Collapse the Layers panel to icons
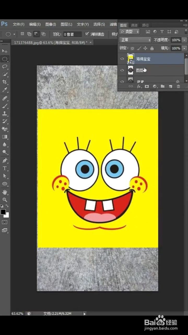The height and width of the screenshot is (335, 188). click(181, 21)
